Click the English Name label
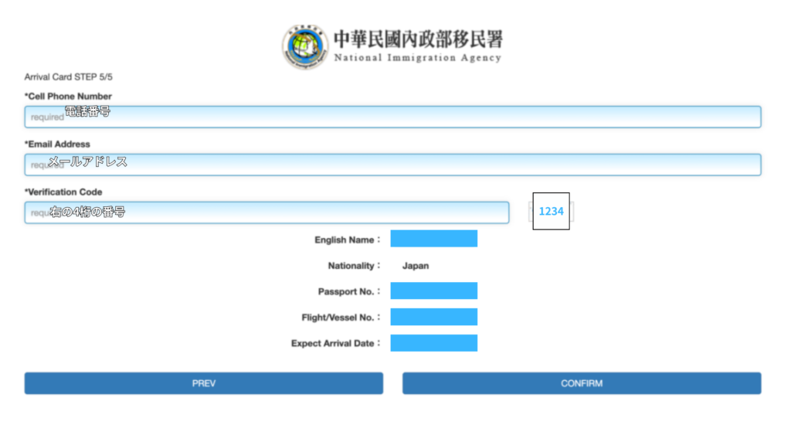Viewport: 791px width, 445px height. [347, 240]
